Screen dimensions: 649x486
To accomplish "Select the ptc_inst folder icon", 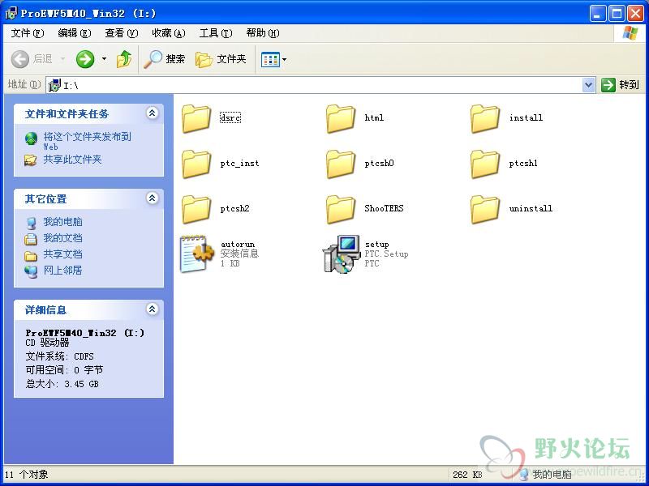I will (x=196, y=164).
